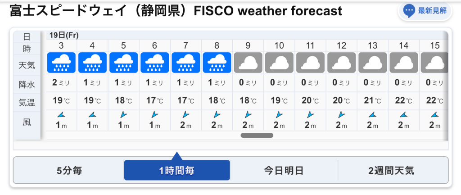Click the 19日(Fr) date header
The height and width of the screenshot is (195, 461).
tap(64, 35)
